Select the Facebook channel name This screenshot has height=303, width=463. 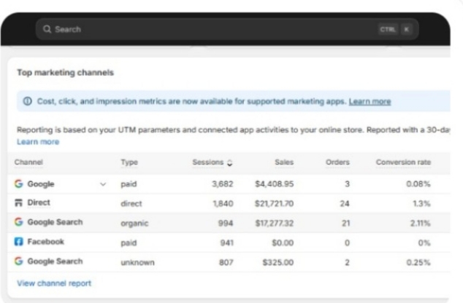tap(46, 242)
